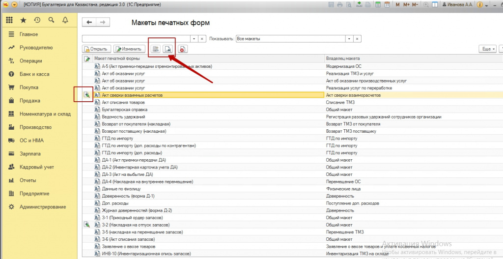Click the search magnifier in sidebar header
The height and width of the screenshot is (259, 503).
click(x=51, y=20)
